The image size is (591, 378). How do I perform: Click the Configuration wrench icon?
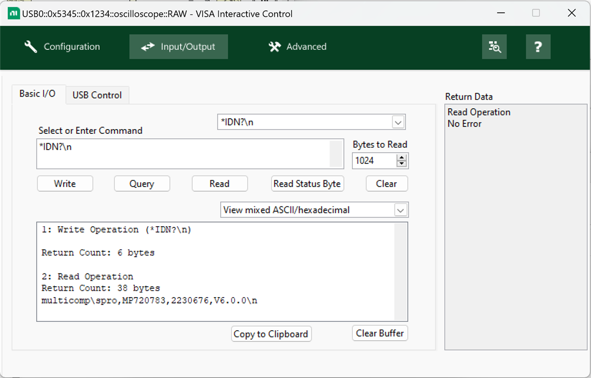30,47
